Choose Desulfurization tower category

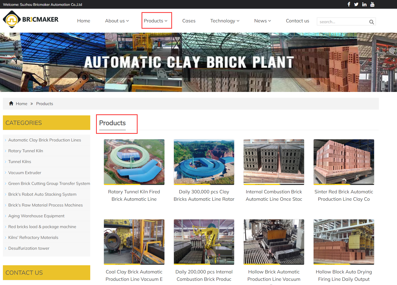29,248
